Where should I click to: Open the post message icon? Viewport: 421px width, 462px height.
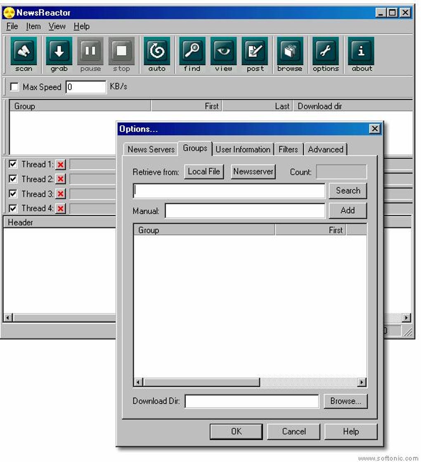tap(255, 55)
